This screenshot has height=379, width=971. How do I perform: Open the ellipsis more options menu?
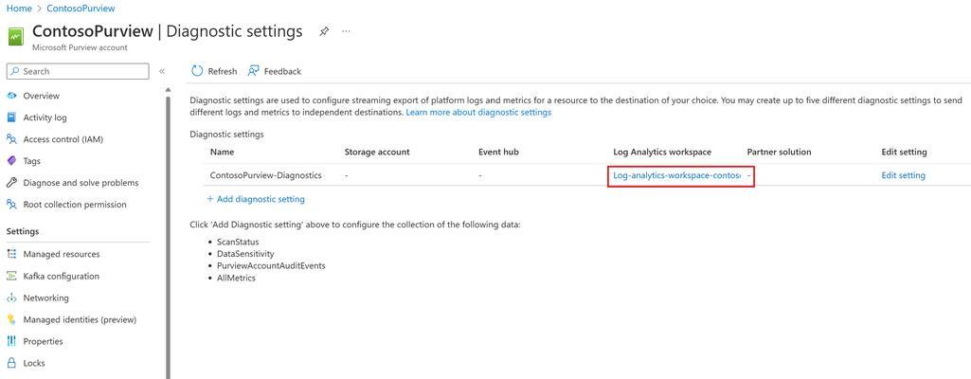point(346,31)
